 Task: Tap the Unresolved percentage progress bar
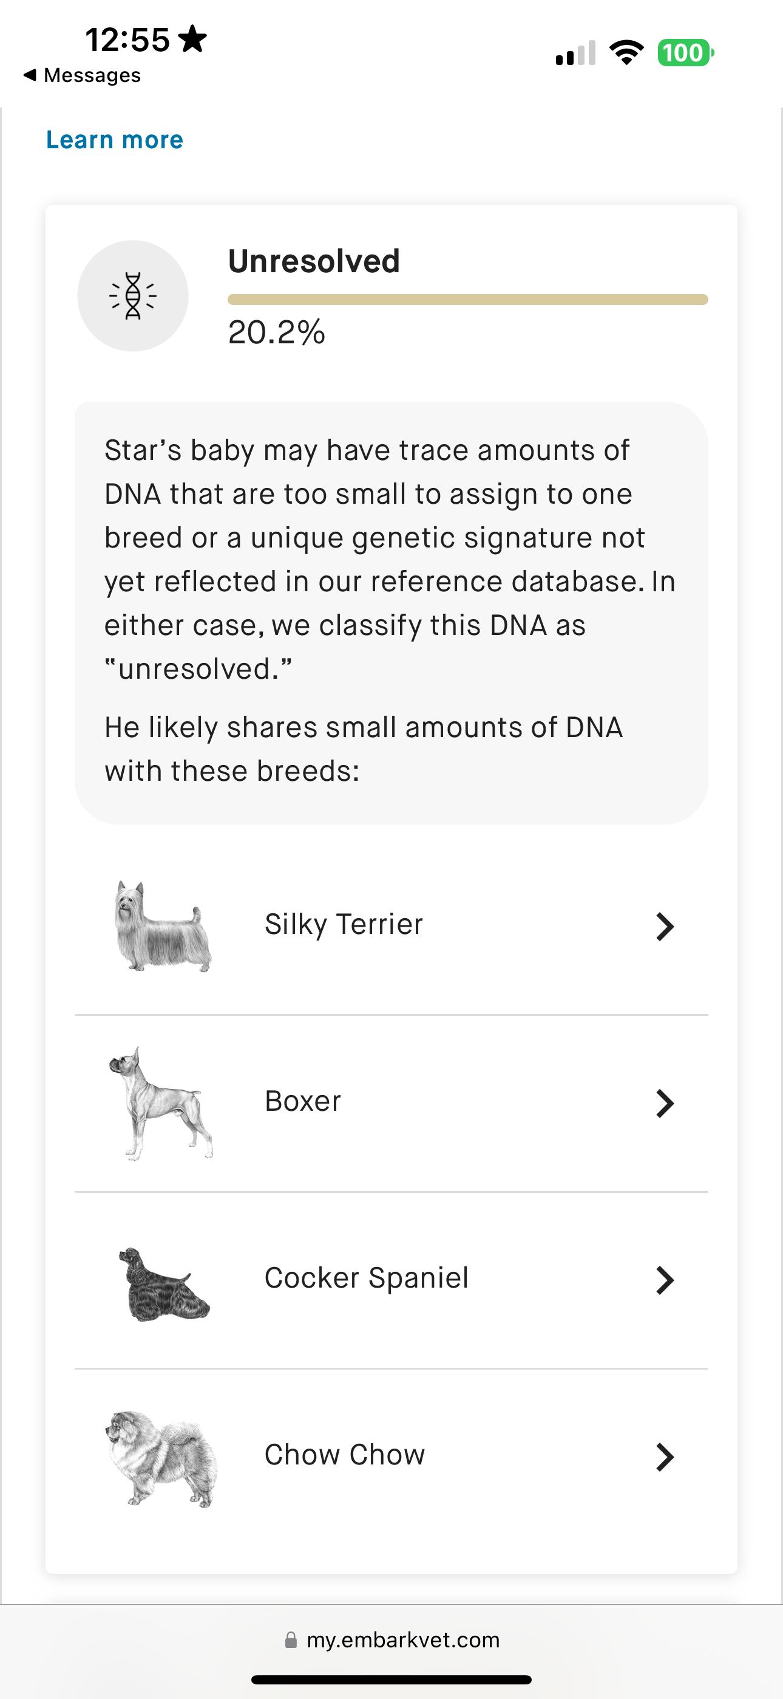point(467,300)
